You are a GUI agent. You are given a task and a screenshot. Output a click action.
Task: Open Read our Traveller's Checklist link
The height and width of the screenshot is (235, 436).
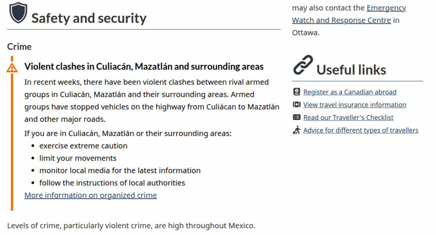coord(348,117)
